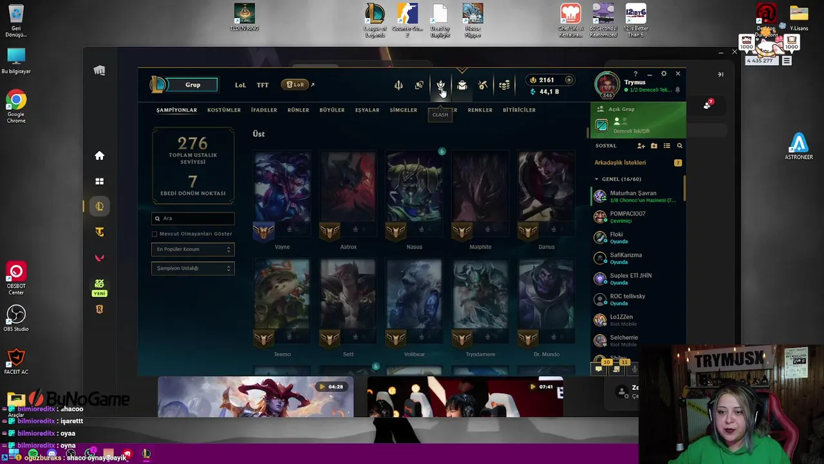Select the LoL game mode link
The width and height of the screenshot is (824, 464).
click(x=240, y=85)
